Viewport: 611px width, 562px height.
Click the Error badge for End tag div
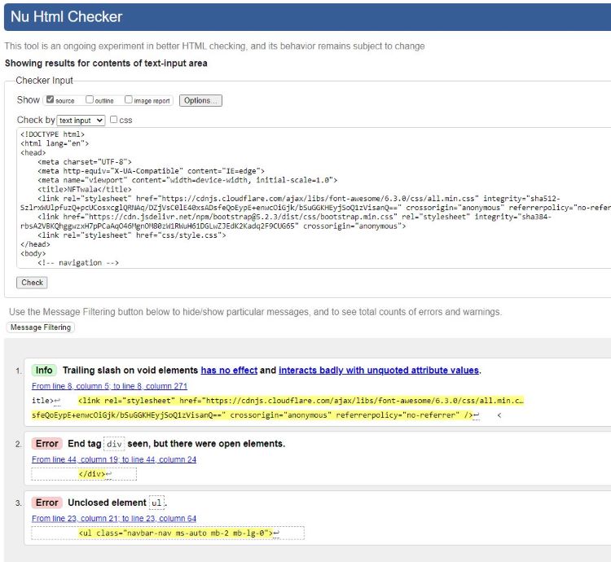point(46,443)
